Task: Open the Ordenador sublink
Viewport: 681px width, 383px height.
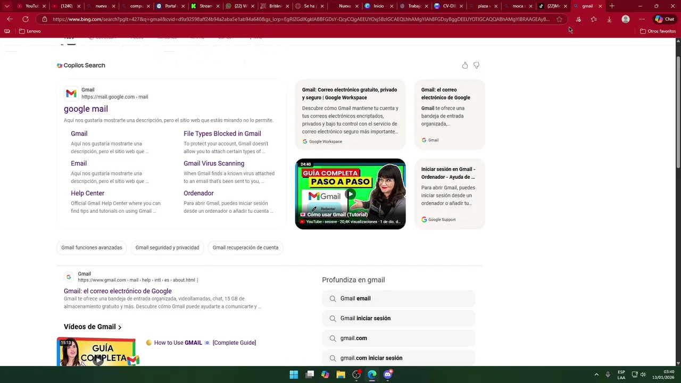Action: click(x=198, y=193)
